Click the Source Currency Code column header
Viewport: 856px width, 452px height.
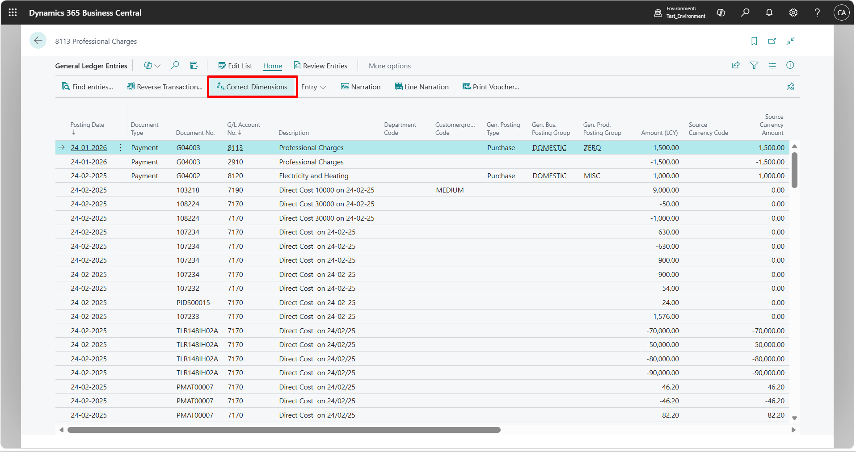pyautogui.click(x=708, y=129)
